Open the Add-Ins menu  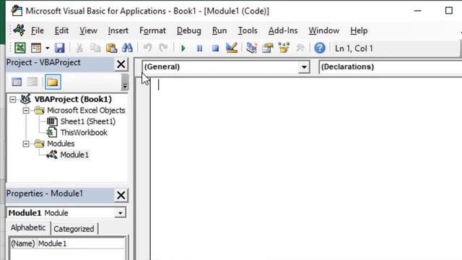(283, 30)
